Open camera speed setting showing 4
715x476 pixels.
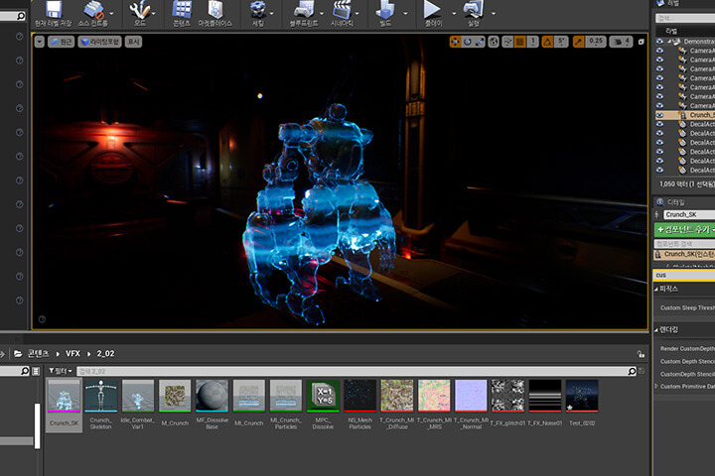[621, 42]
